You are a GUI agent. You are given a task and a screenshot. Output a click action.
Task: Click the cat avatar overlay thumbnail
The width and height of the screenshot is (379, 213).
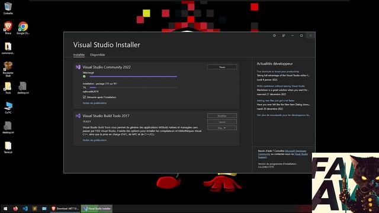(x=345, y=183)
